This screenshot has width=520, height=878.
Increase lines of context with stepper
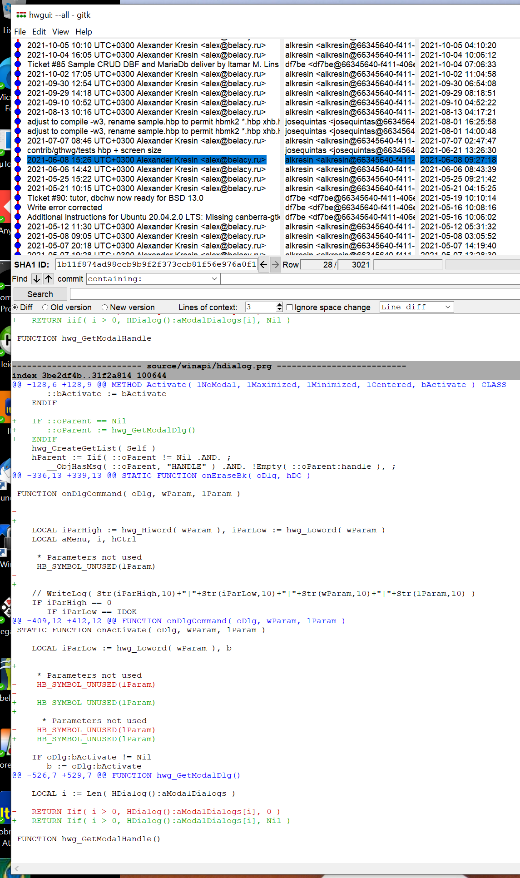(x=279, y=305)
